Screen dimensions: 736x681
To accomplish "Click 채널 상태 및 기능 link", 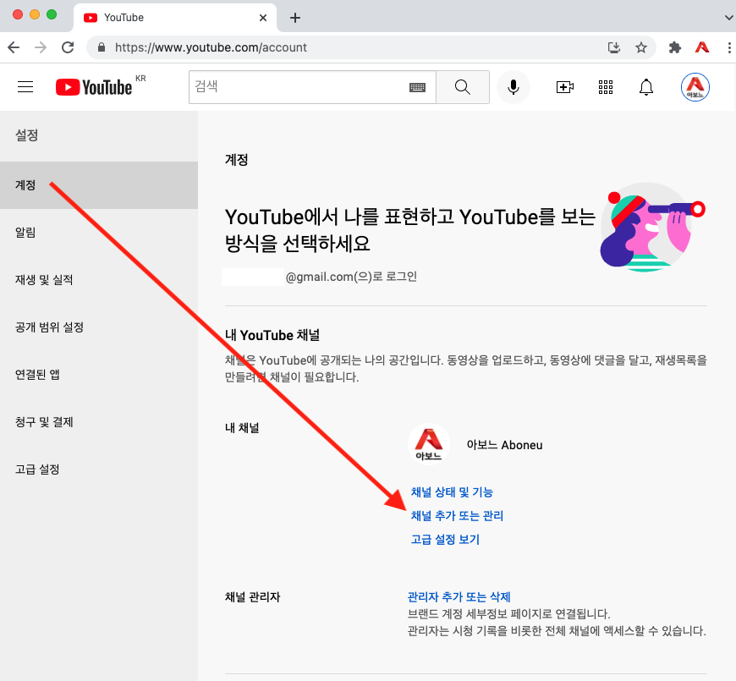I will (452, 492).
